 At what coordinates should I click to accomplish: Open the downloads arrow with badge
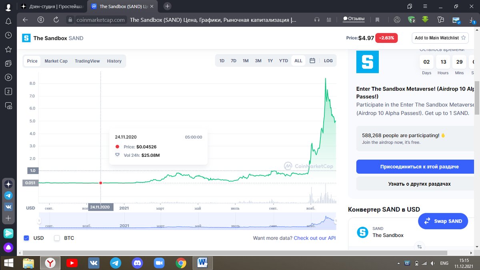pos(471,20)
